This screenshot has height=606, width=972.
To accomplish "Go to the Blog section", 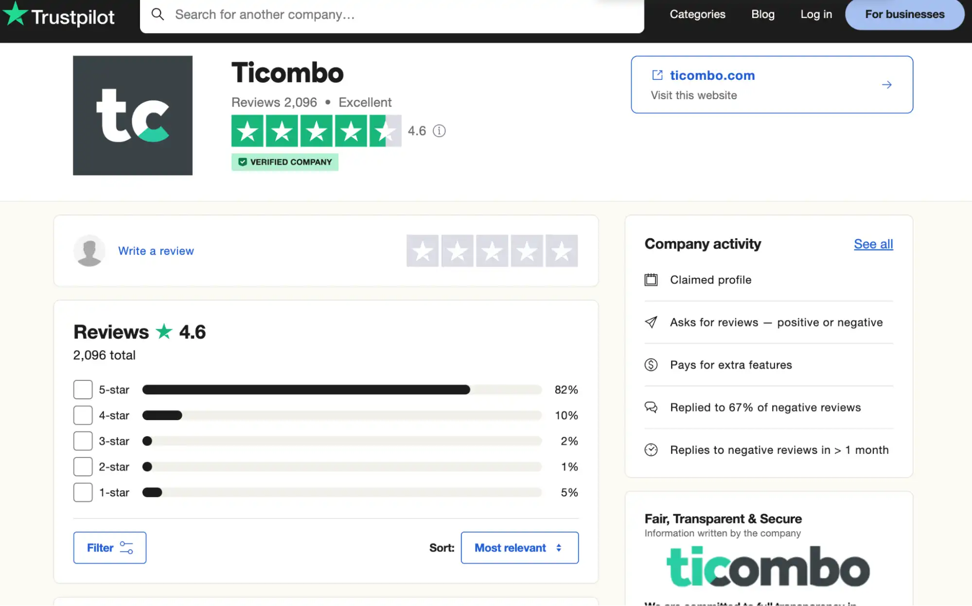I will click(x=762, y=14).
